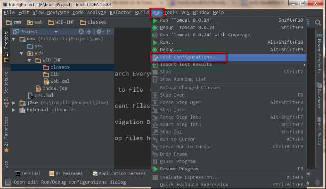
Task: Choose Edit Configurations from Run menu
Action: pyautogui.click(x=228, y=57)
